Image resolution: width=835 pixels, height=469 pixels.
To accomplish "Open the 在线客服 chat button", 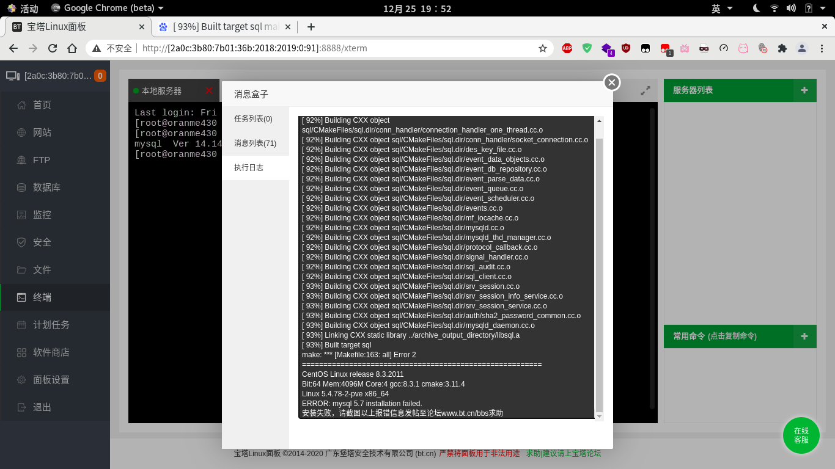I will 801,435.
